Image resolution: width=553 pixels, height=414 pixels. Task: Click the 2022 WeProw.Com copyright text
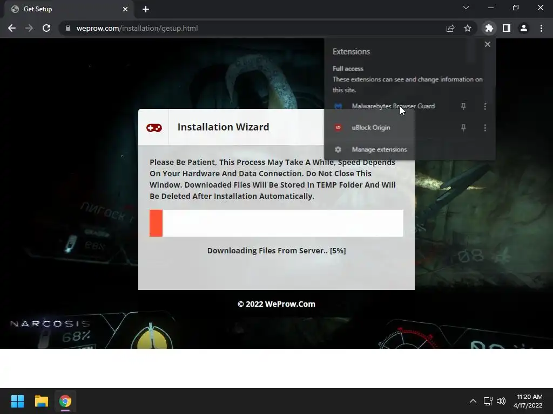tap(276, 304)
